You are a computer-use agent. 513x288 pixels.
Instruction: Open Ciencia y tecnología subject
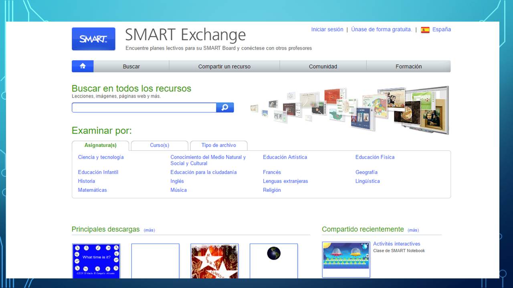pyautogui.click(x=101, y=157)
